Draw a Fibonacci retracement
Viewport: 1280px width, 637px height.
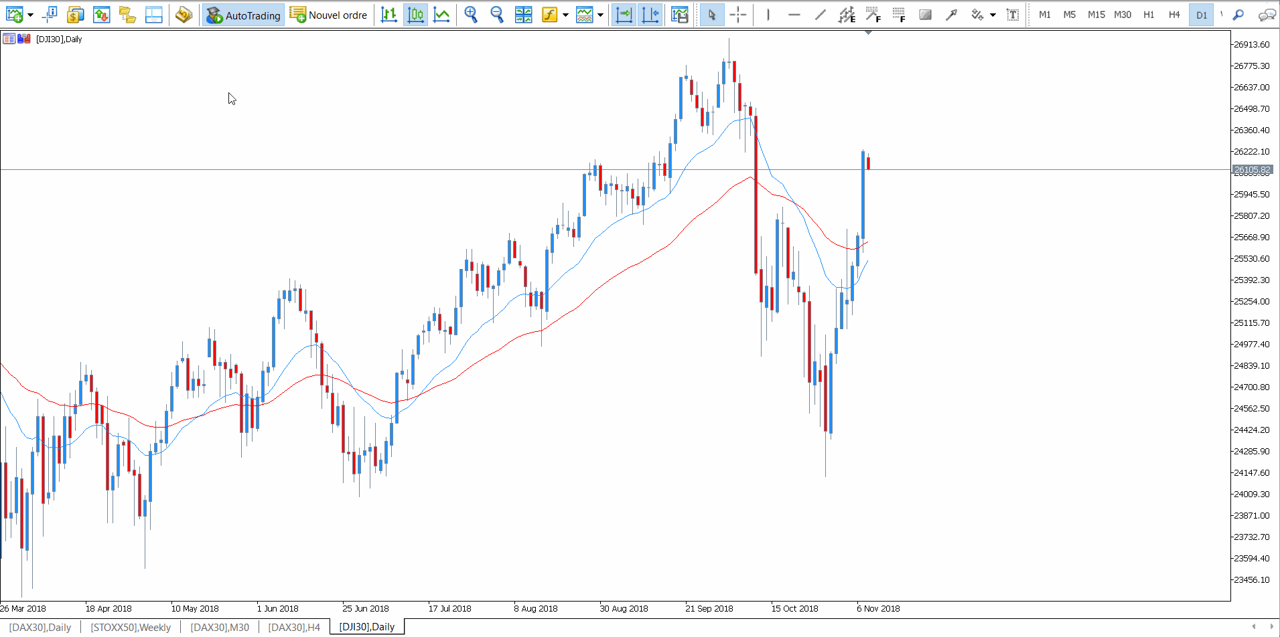[x=873, y=14]
